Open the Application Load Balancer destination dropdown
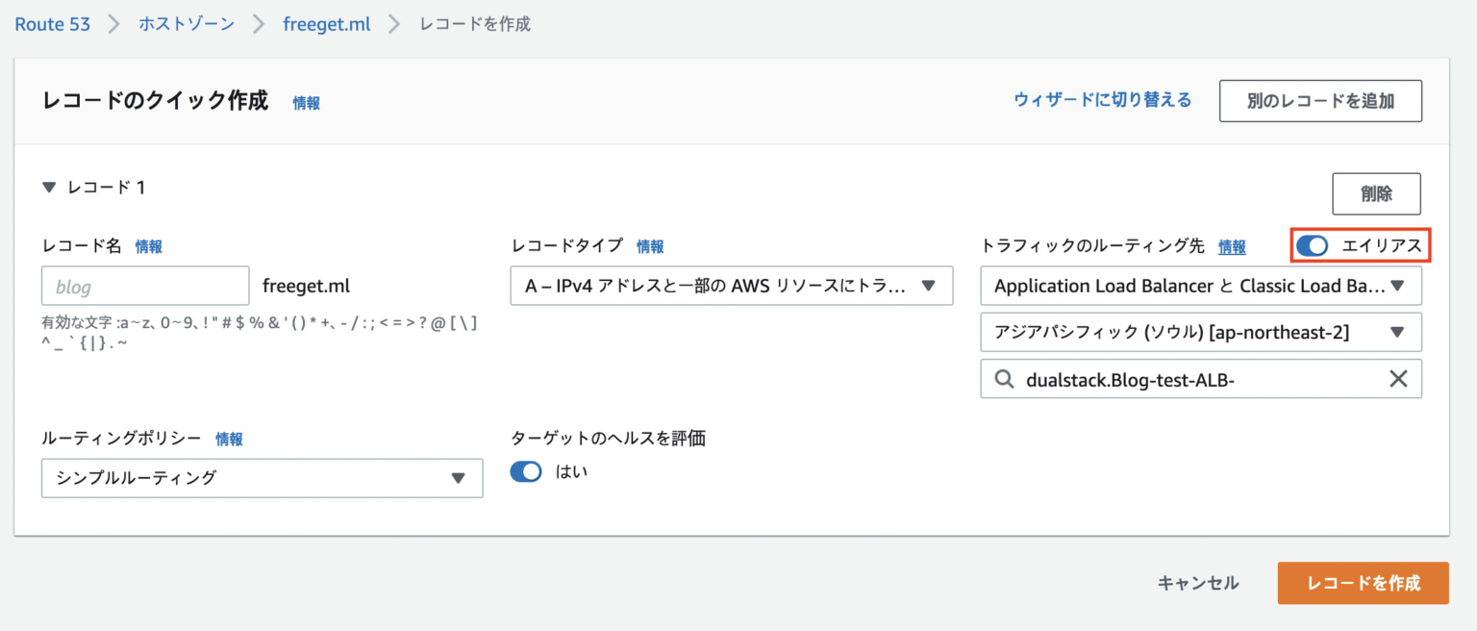 (x=1200, y=286)
